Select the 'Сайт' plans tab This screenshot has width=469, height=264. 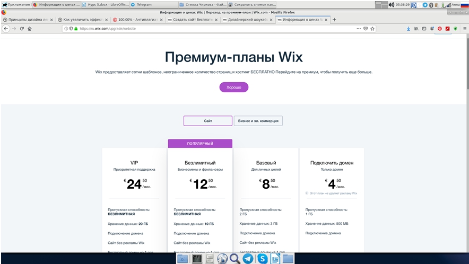coord(208,121)
